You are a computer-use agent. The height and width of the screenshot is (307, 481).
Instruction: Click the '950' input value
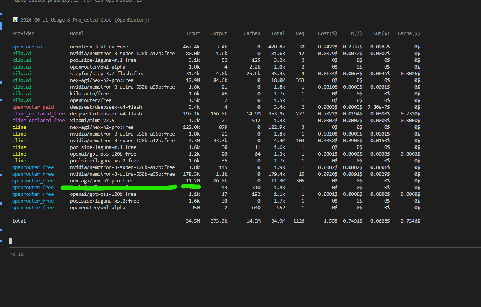[x=196, y=208]
